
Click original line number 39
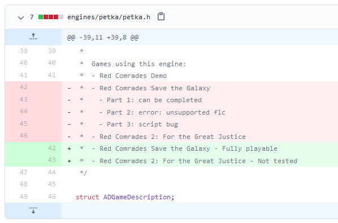pyautogui.click(x=24, y=51)
